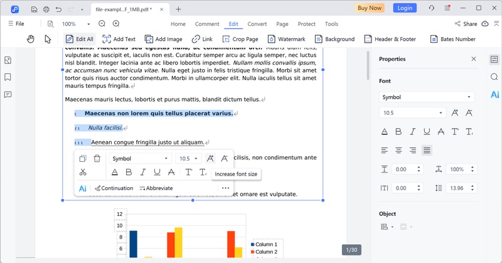Viewport: 502px width, 263px height.
Task: Switch to the Protect tab
Action: pos(306,24)
